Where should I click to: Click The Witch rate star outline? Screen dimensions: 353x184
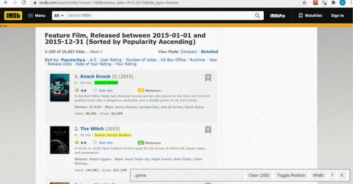(95, 142)
